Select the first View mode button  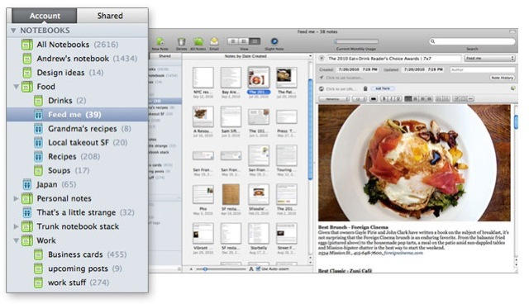click(232, 41)
